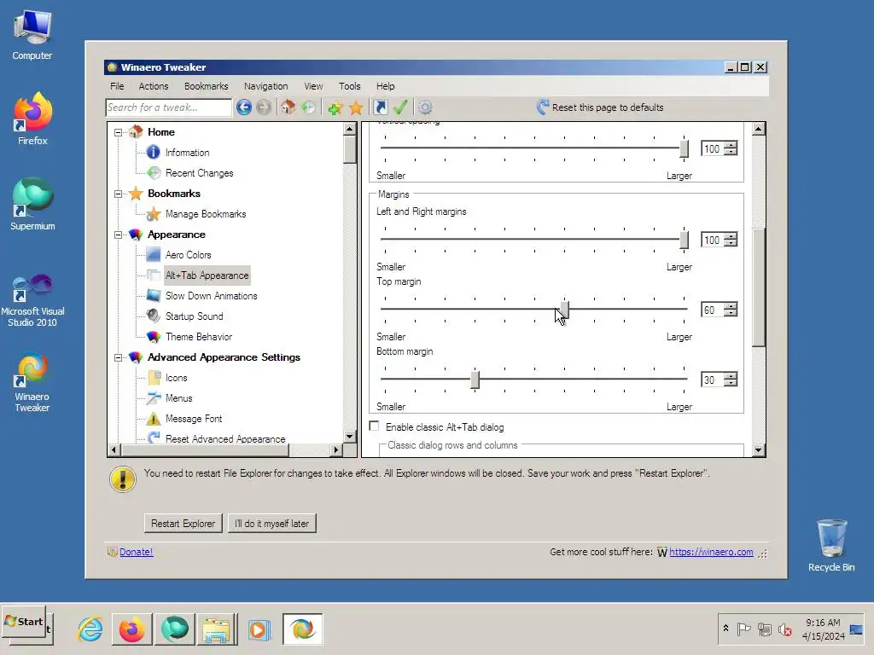
Task: Open the https://winaero.com link
Action: [x=711, y=552]
